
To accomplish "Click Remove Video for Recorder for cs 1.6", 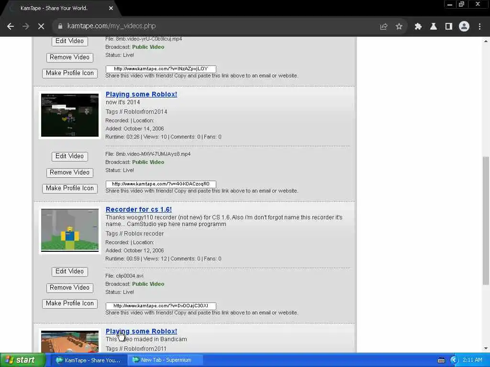I will [x=70, y=288].
